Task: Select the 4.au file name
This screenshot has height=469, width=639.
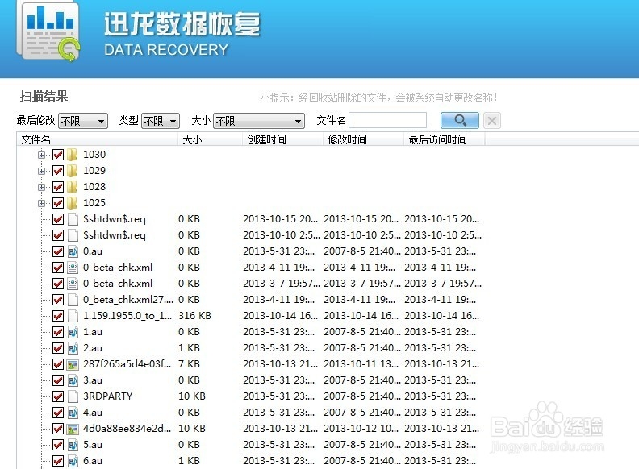Action: click(93, 413)
